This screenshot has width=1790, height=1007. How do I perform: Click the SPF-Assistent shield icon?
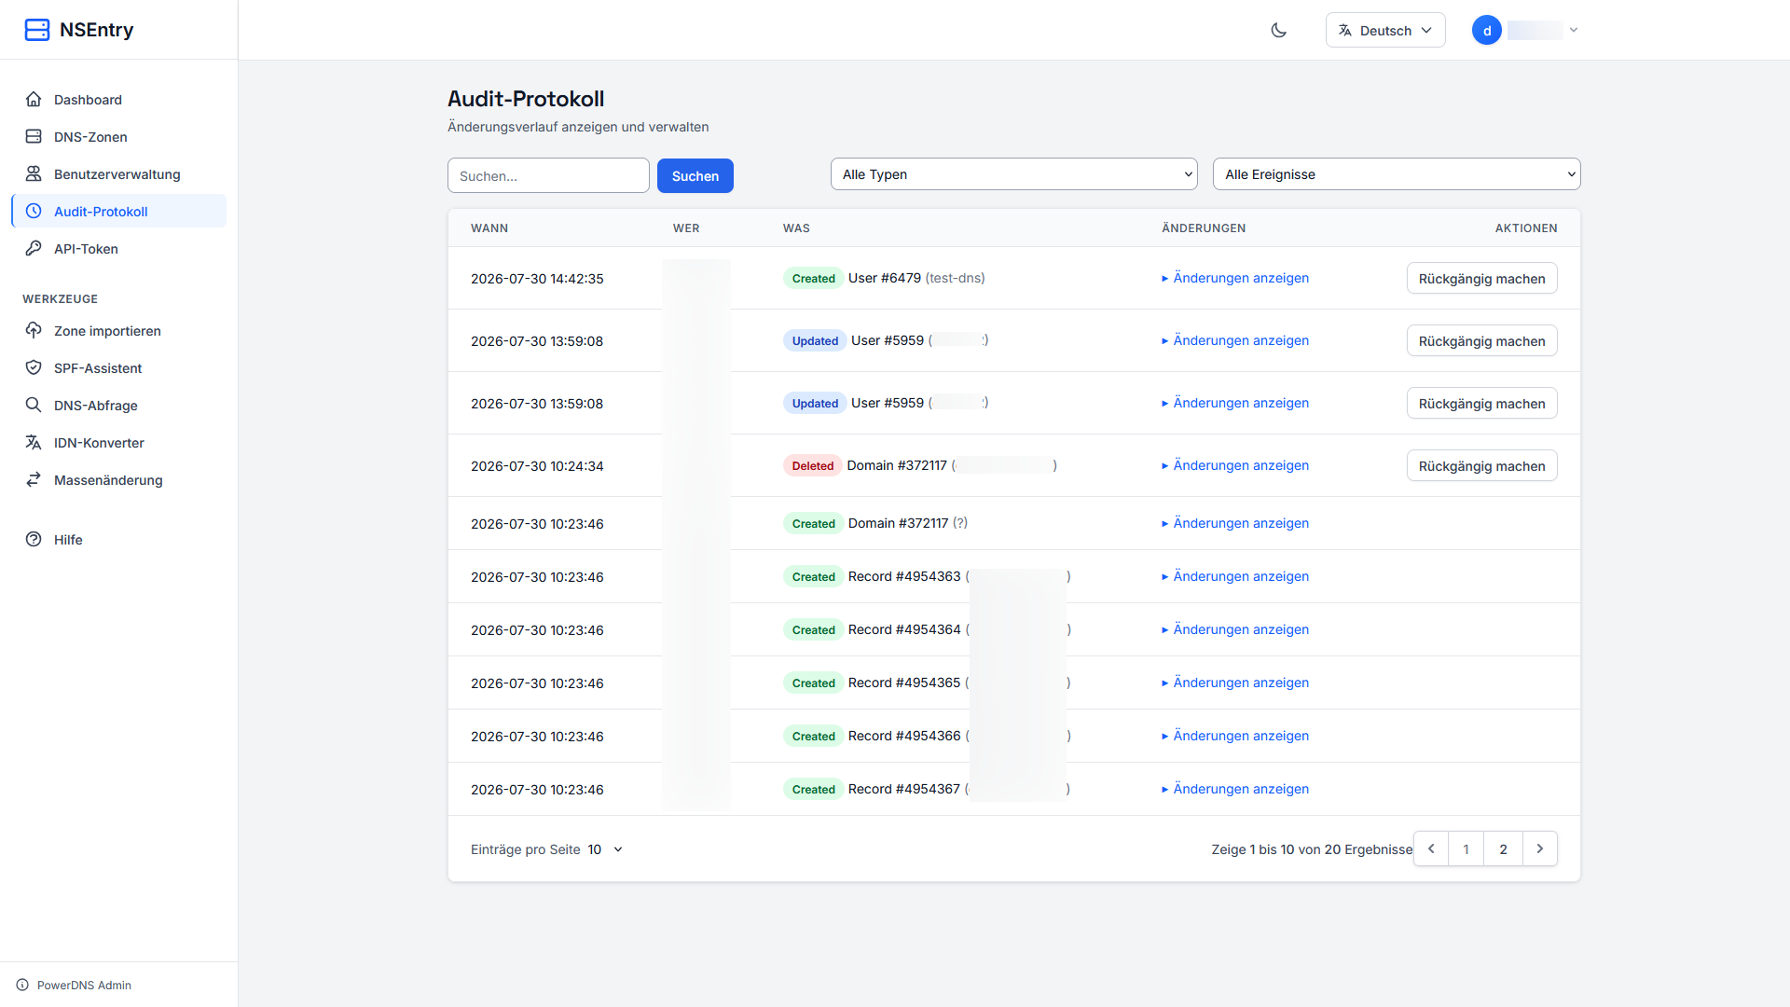[34, 367]
